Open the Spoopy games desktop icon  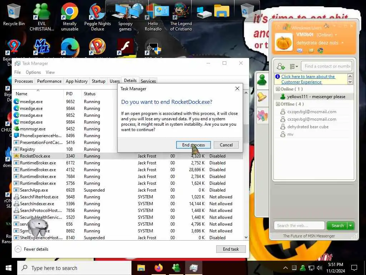coord(125,17)
